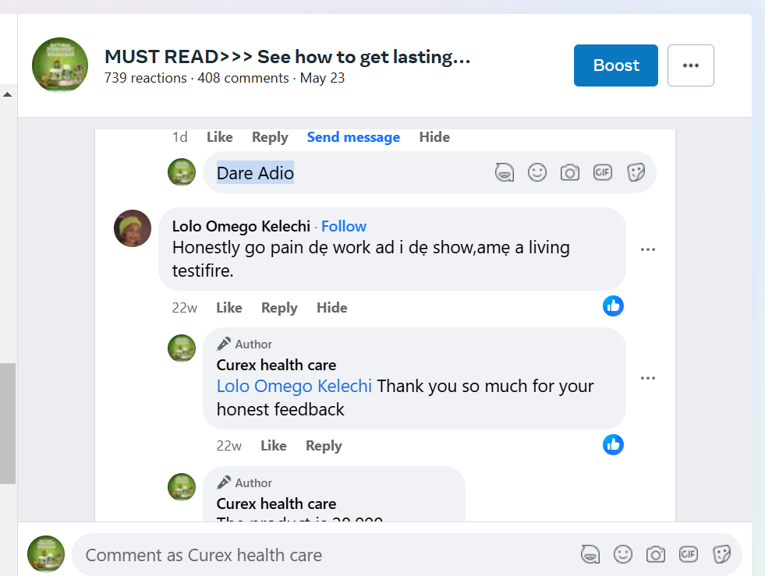Follow Lolo Omego Kelechi
Screen dimensions: 765x576
[344, 226]
